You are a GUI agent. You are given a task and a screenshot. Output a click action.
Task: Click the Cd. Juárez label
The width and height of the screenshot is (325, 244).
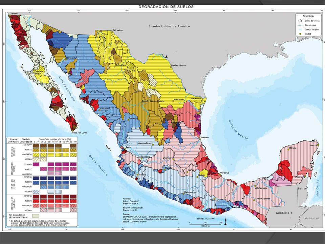(118, 30)
